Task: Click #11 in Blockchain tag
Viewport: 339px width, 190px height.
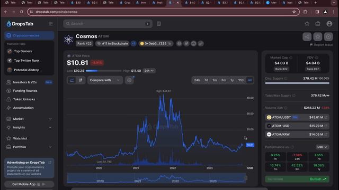Action: tap(112, 43)
